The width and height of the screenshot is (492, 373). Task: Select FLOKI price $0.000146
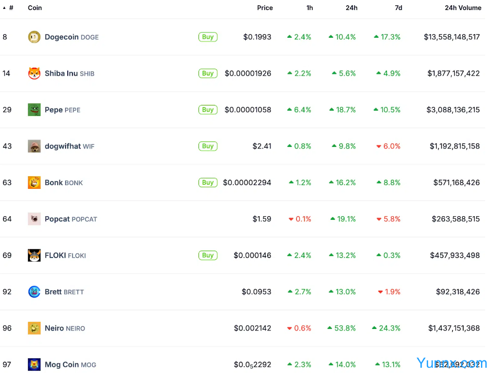(252, 255)
